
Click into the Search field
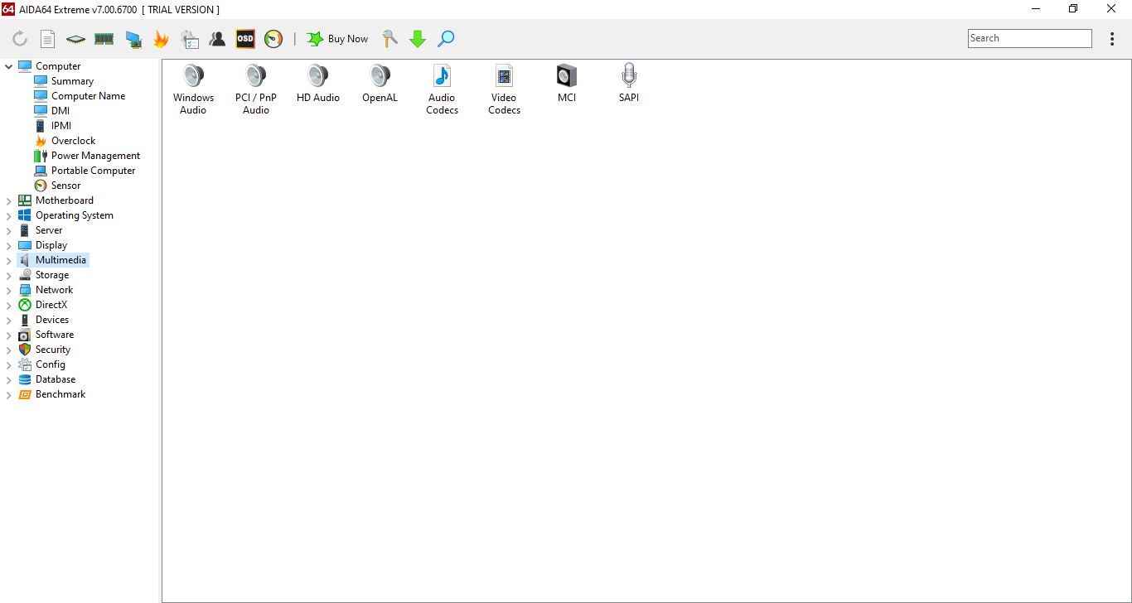1030,38
